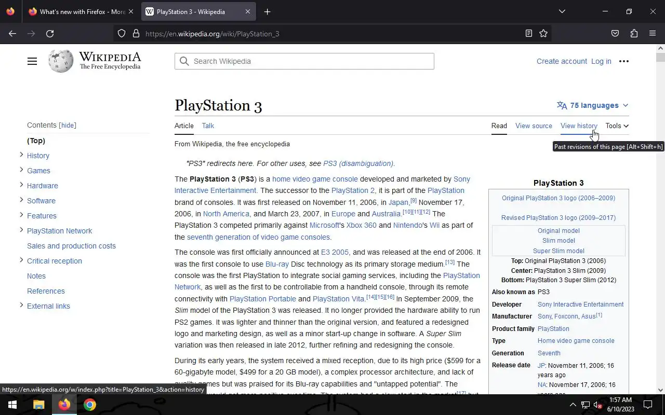
Task: Go back using the browser back arrow
Action: point(12,34)
